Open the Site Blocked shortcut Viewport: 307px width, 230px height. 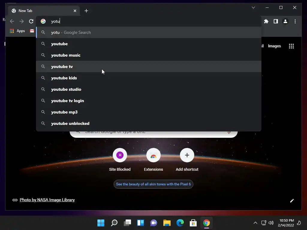(x=120, y=160)
